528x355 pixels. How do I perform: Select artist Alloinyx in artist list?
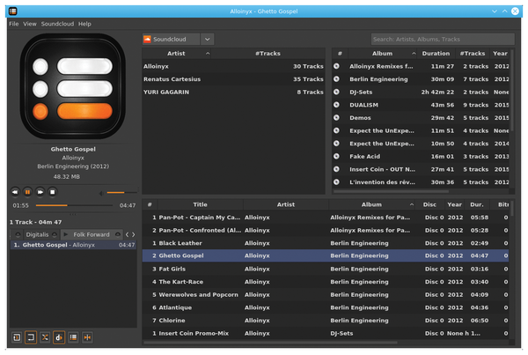point(233,66)
